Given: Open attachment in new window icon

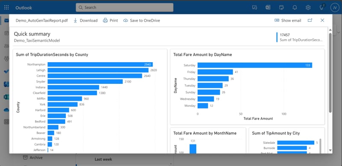Looking at the screenshot, I should tap(310, 20).
